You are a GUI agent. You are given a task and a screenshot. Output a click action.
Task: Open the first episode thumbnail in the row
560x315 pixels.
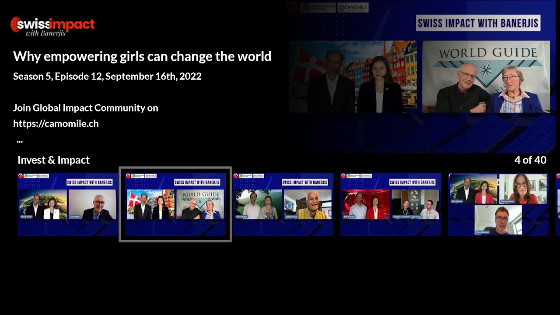pos(67,204)
